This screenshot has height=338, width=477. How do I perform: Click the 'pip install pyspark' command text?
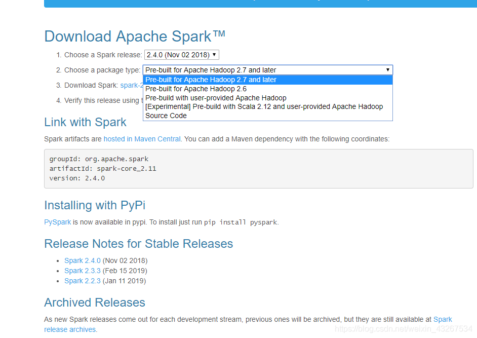pos(241,222)
